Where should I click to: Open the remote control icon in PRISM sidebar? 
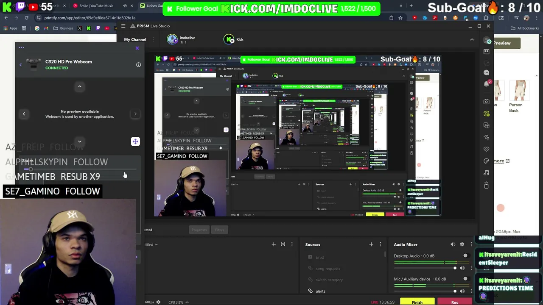click(x=487, y=185)
